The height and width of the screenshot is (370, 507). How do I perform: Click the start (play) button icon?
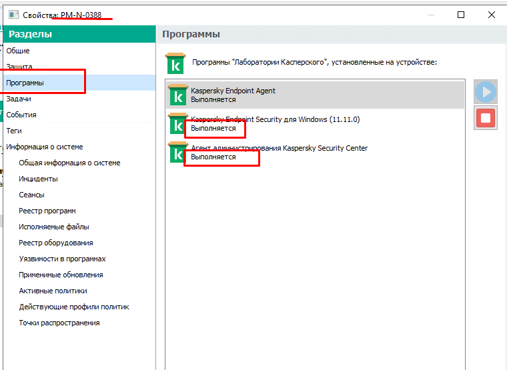pos(486,92)
